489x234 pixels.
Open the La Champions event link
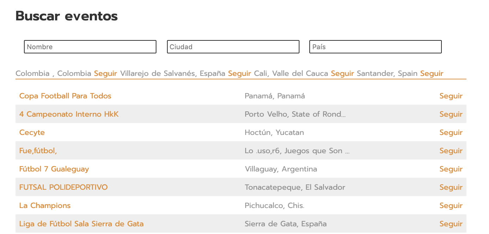45,206
